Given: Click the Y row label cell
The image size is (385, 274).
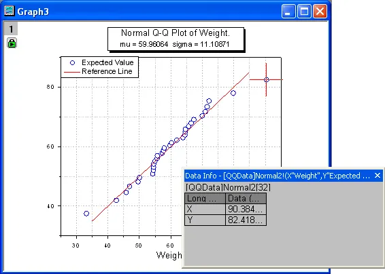Looking at the screenshot, I should pos(205,220).
